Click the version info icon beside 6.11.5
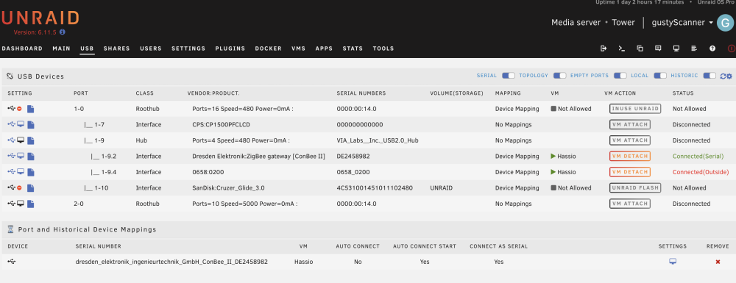 (x=62, y=32)
